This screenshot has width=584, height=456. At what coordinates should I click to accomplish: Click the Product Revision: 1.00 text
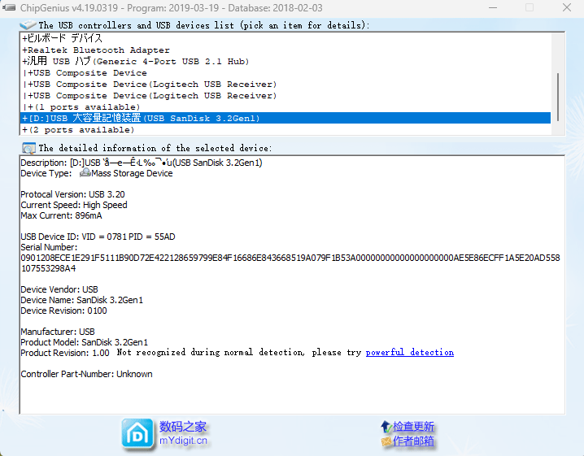65,353
